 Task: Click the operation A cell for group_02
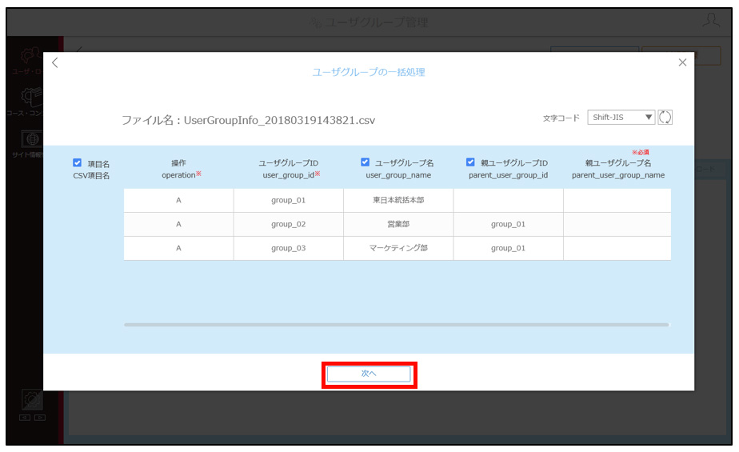(178, 224)
